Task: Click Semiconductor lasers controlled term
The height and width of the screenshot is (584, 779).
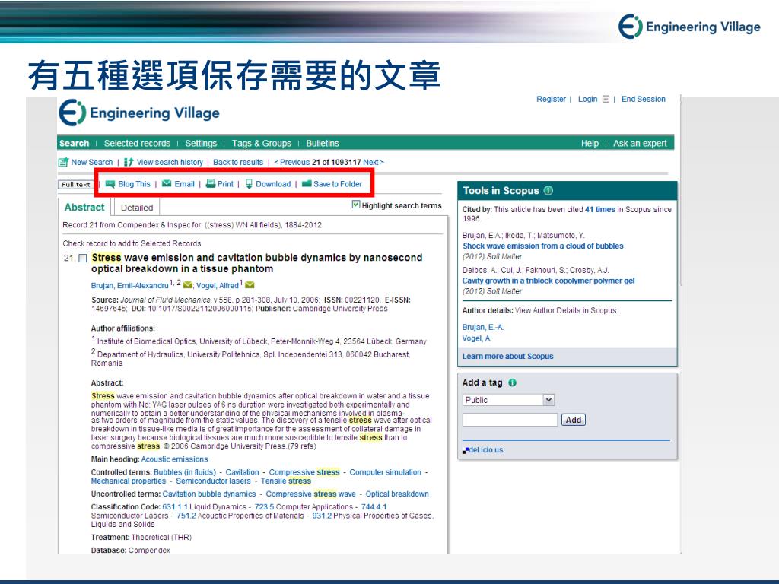Action: coord(213,481)
